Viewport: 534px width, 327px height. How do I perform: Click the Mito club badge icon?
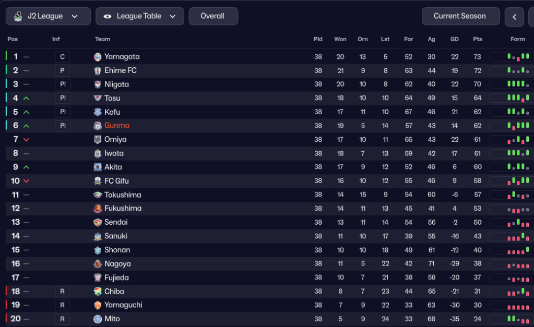[98, 319]
